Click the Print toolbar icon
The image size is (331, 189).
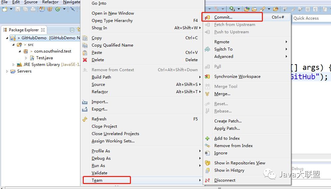pyautogui.click(x=33, y=9)
